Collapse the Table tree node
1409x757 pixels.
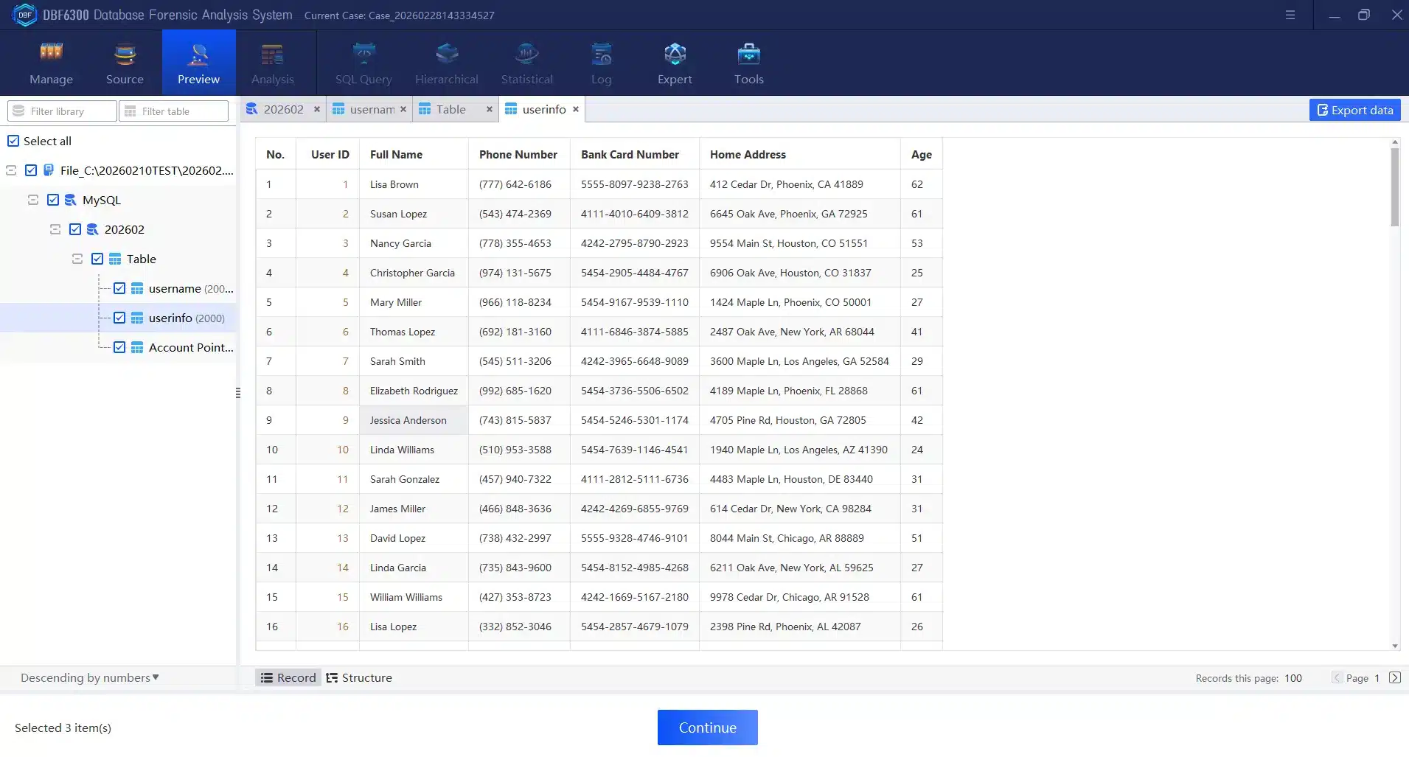(x=77, y=259)
